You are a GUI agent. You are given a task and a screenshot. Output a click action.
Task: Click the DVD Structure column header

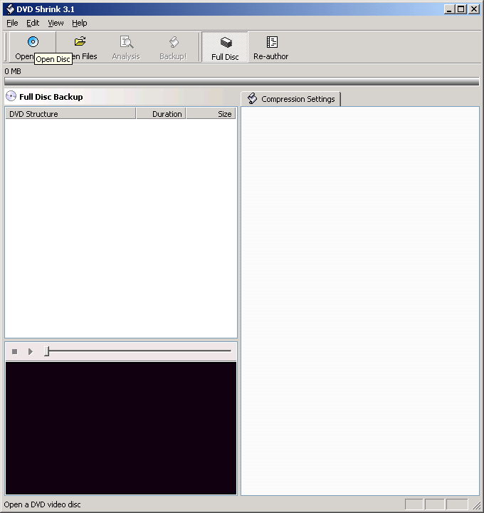70,114
